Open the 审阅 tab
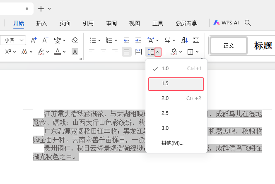 point(111,23)
